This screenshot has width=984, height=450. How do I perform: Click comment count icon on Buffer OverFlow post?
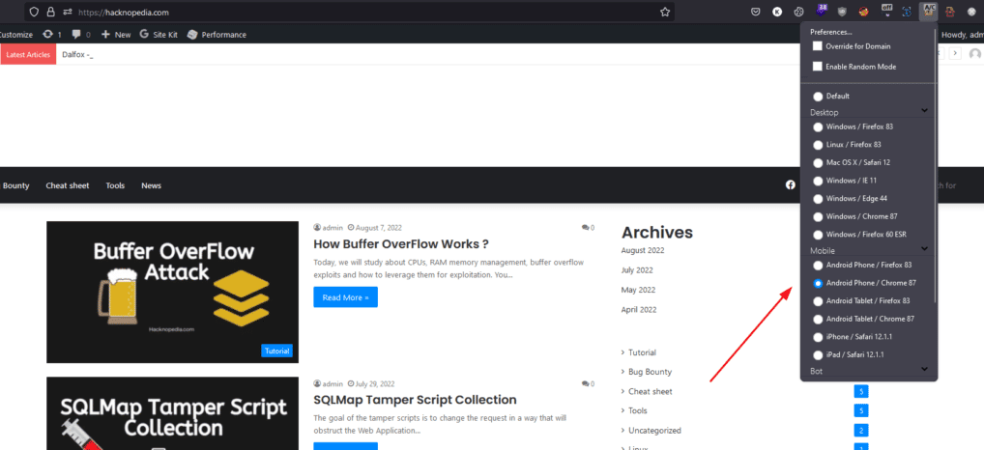click(588, 228)
